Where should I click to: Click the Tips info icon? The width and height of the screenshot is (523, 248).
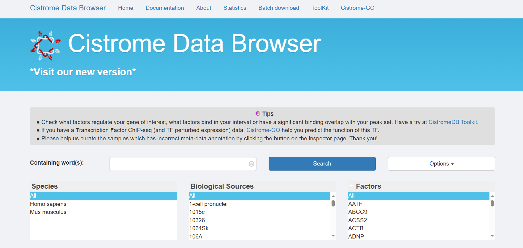pyautogui.click(x=258, y=113)
